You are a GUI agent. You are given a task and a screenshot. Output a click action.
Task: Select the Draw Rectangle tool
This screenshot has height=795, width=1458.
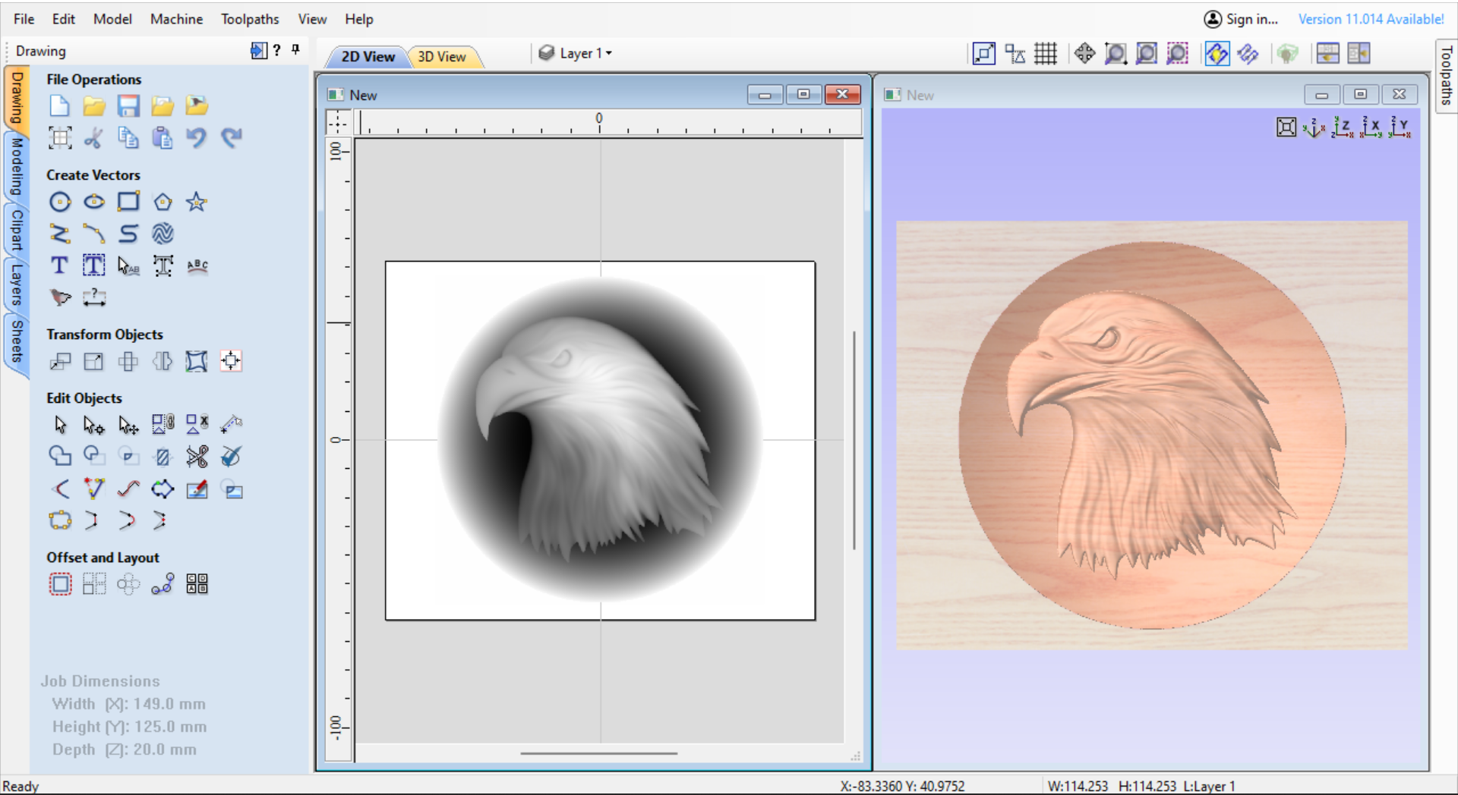pyautogui.click(x=128, y=202)
